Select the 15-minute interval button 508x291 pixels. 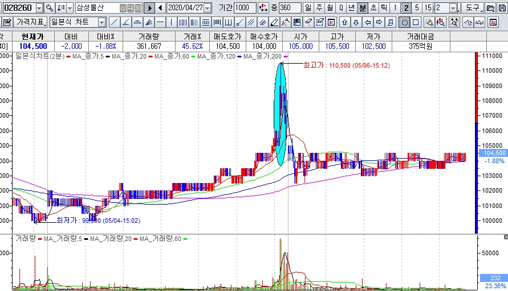pyautogui.click(x=428, y=8)
